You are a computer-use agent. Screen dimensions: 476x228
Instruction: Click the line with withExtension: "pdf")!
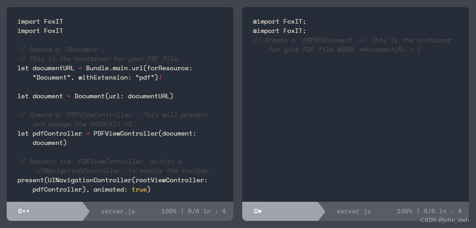[97, 77]
